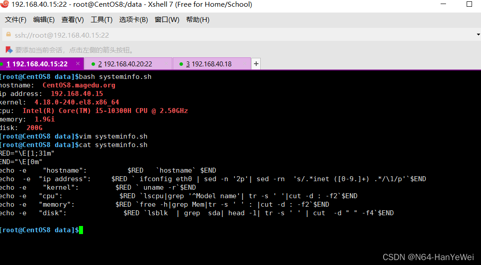The image size is (481, 265).
Task: Click inside the ssh address bar field
Action: (x=179, y=35)
